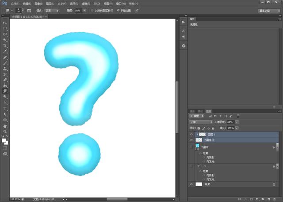Select the Move tool
This screenshot has width=283, height=202.
[x=5, y=23]
